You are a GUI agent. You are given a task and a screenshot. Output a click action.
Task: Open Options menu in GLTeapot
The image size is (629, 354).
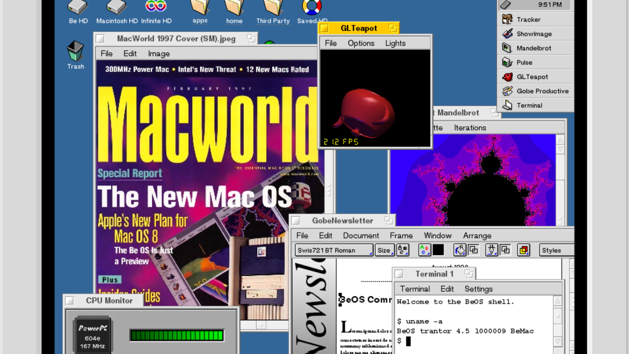tap(361, 43)
